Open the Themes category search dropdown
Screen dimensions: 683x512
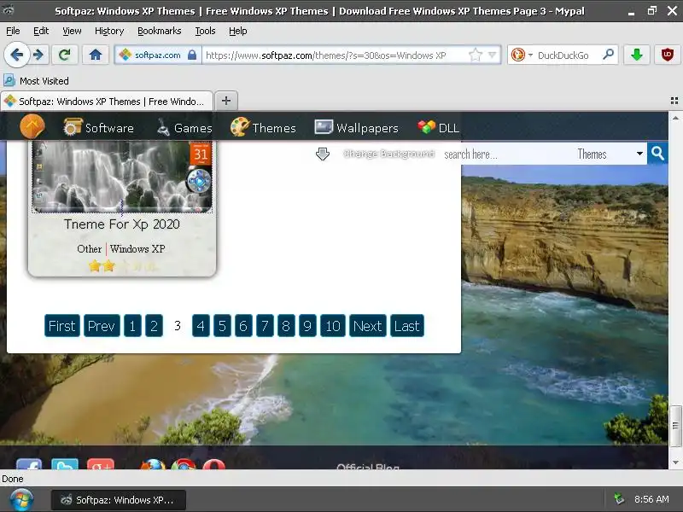pos(610,154)
